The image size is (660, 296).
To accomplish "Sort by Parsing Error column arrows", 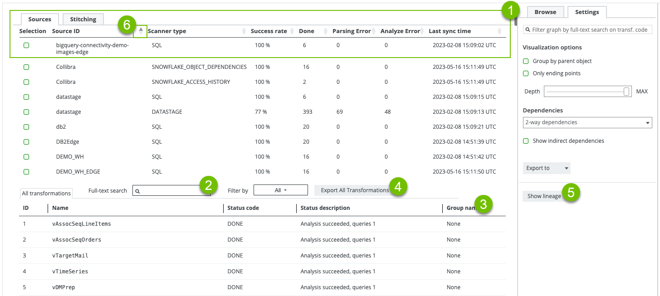I will 374,31.
